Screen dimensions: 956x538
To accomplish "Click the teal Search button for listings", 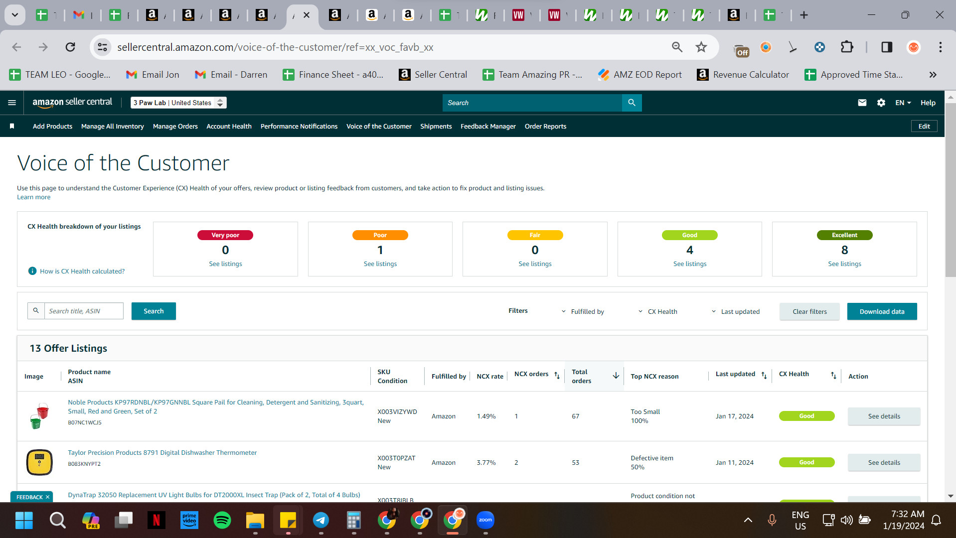I will tap(154, 311).
